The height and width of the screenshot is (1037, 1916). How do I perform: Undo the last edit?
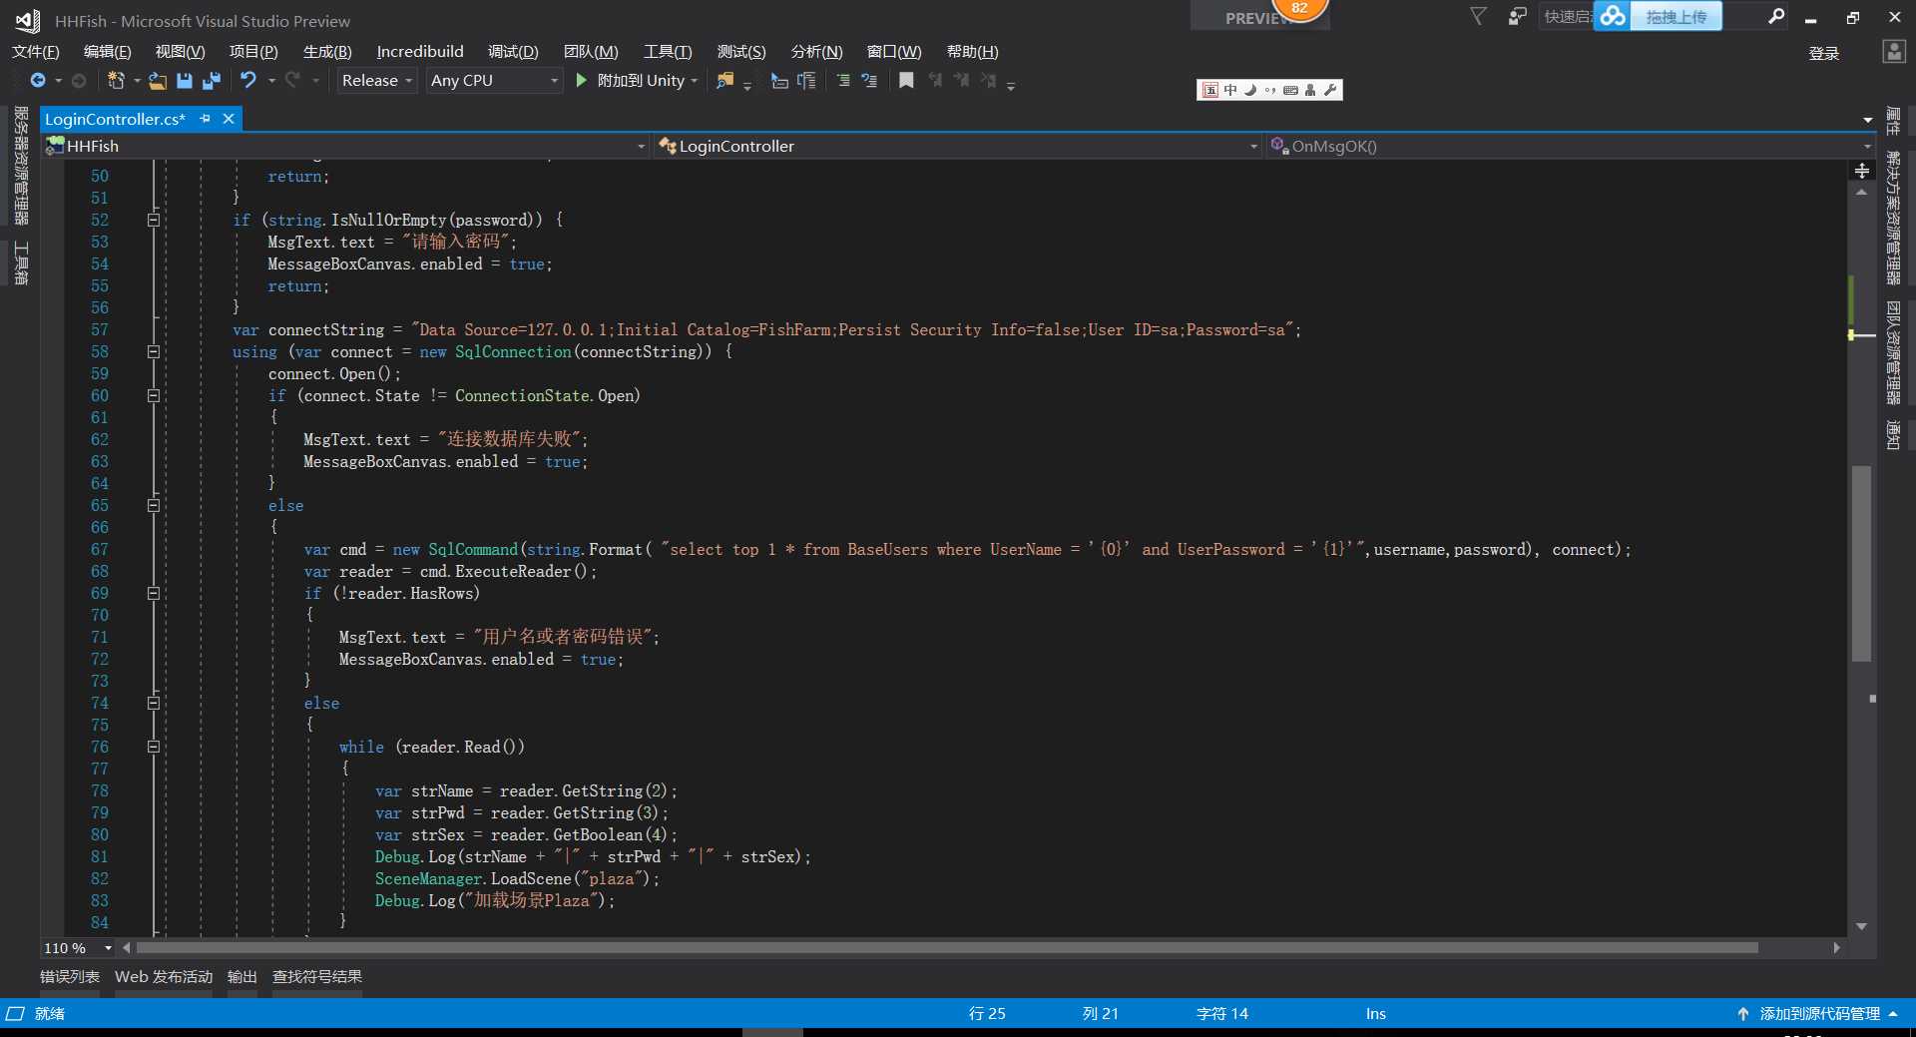coord(248,81)
